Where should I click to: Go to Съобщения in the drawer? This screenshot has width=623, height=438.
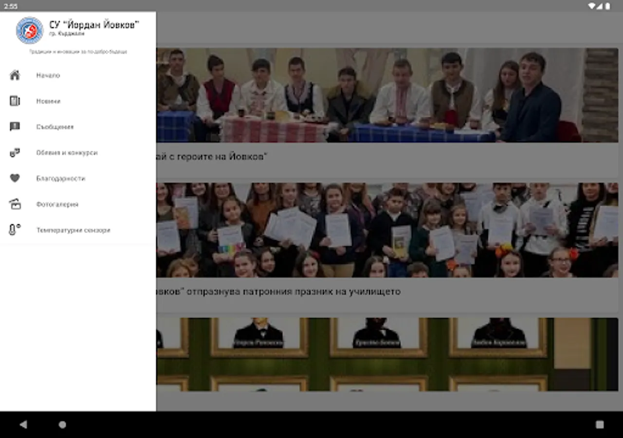point(78,127)
